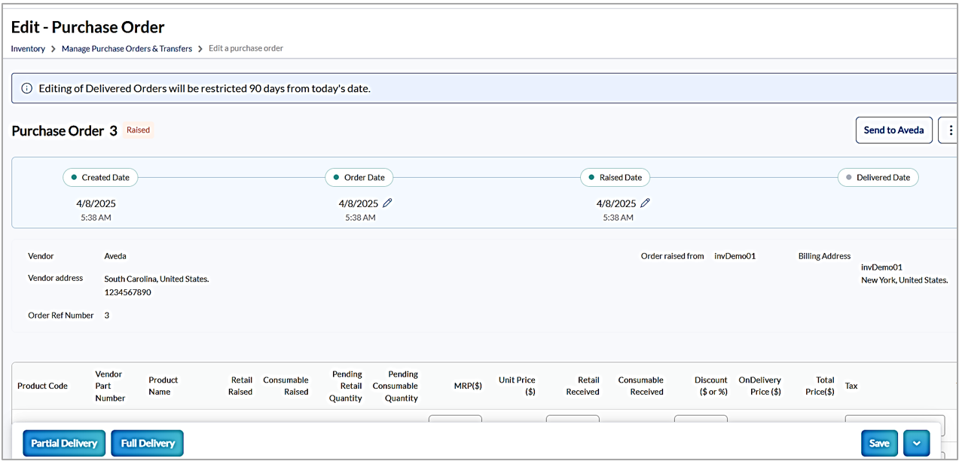Click the Consumable Raised column header
This screenshot has height=461, width=959.
(x=286, y=386)
